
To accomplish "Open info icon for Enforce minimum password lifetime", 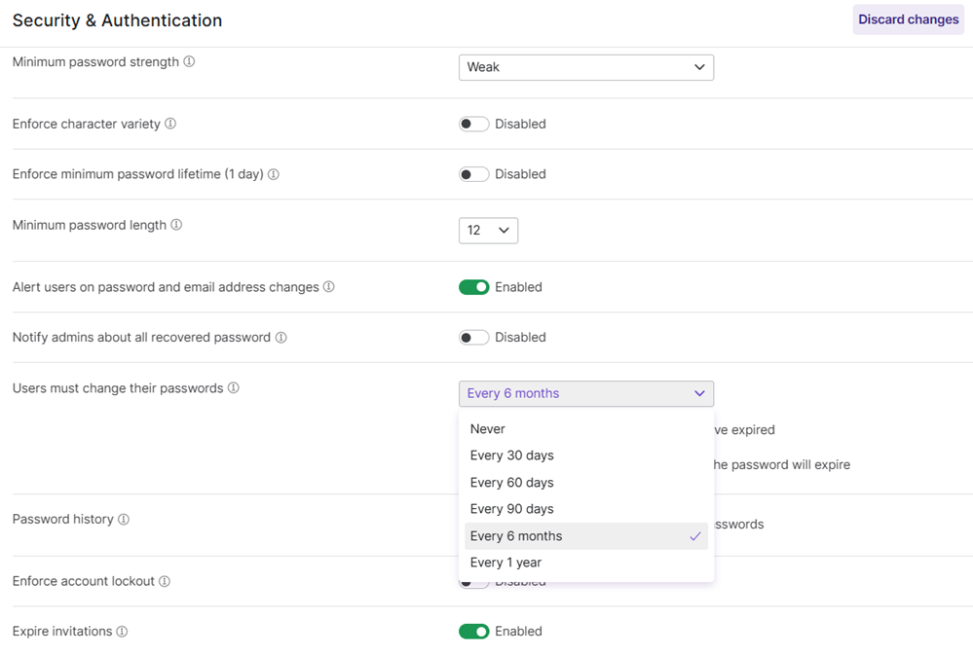I will pyautogui.click(x=274, y=174).
